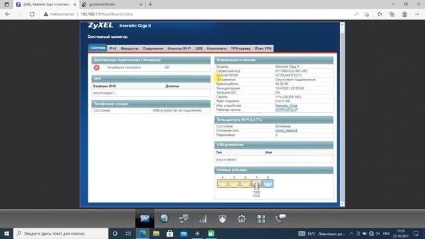This screenshot has height=239, width=425.
Task: Open the System settings gear icon
Action: pos(242,218)
